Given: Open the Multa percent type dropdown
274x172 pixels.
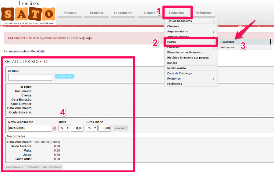Looking at the screenshot, I should click(64, 128).
